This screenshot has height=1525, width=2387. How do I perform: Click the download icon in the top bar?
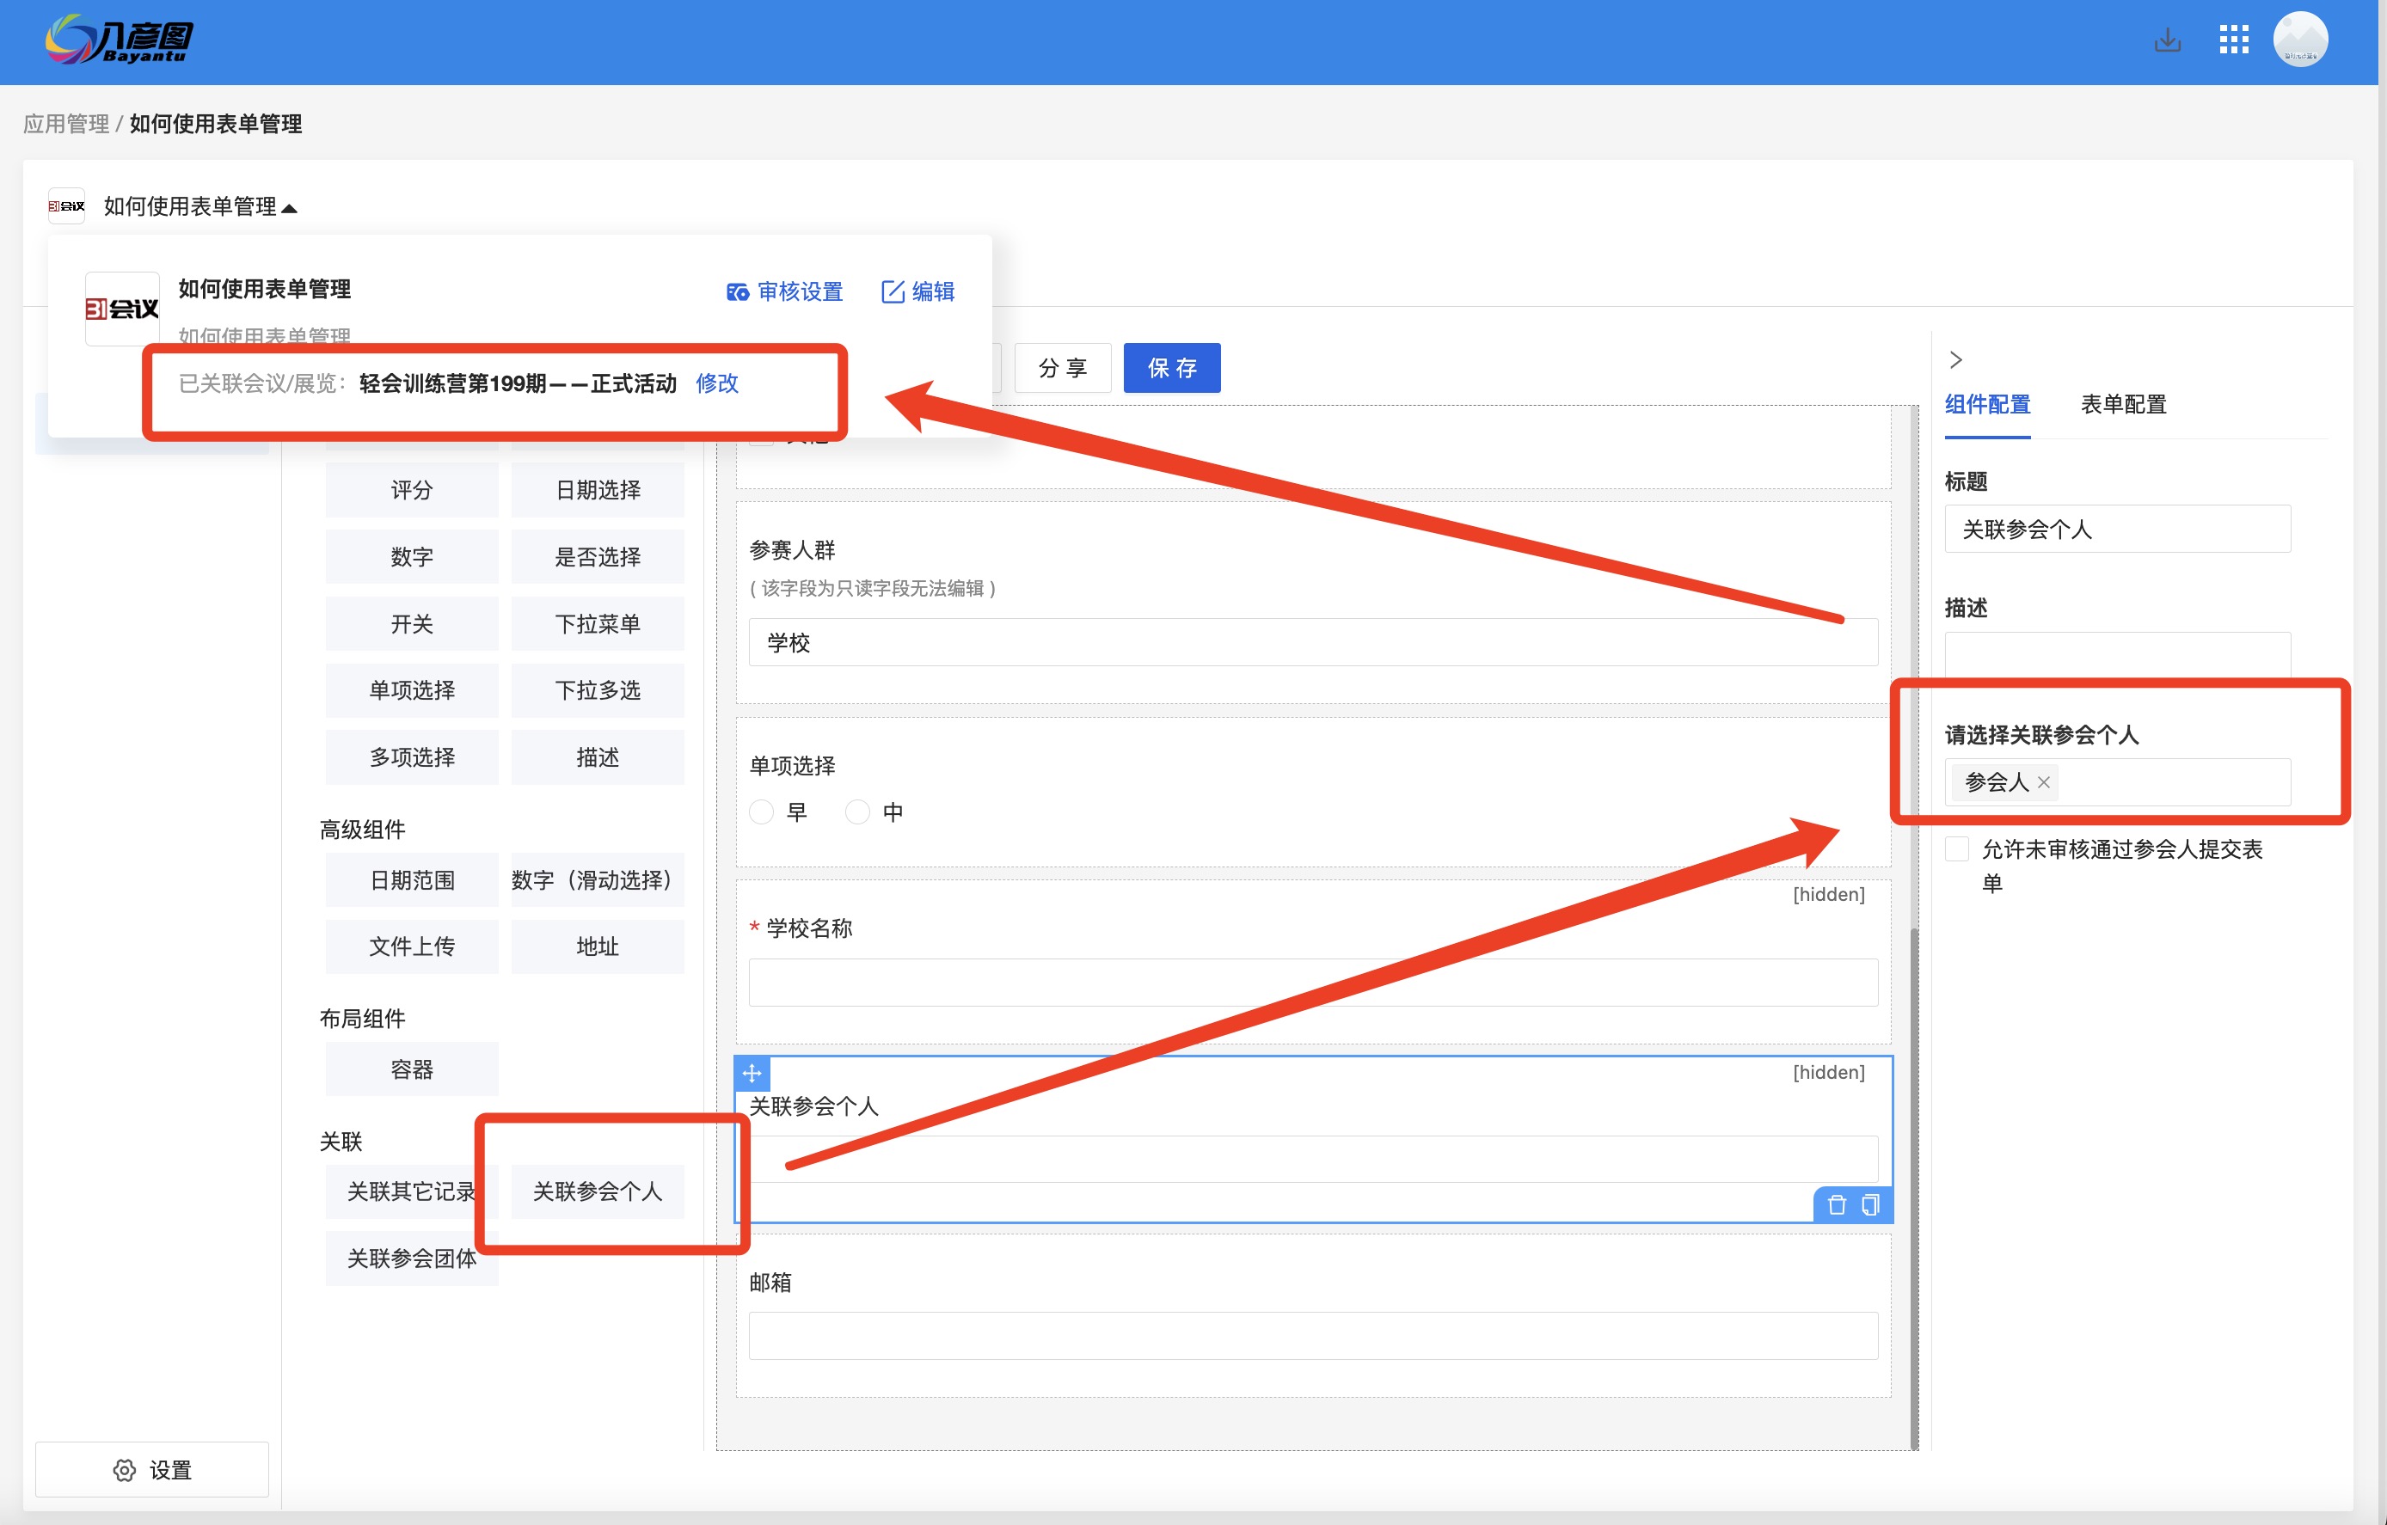click(2167, 40)
